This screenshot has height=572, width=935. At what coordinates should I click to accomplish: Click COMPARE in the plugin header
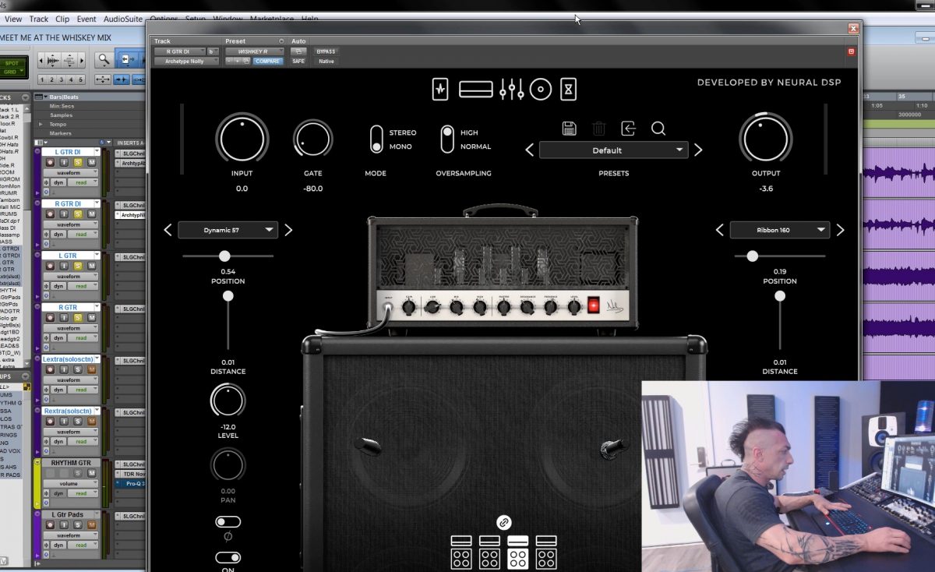tap(268, 60)
